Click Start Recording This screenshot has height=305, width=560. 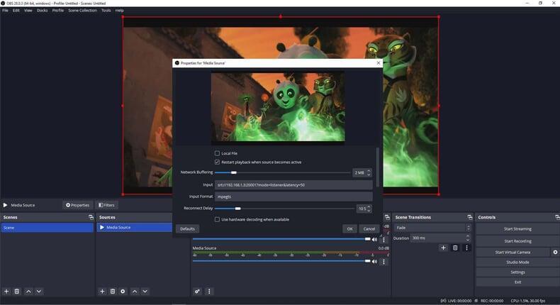click(517, 241)
